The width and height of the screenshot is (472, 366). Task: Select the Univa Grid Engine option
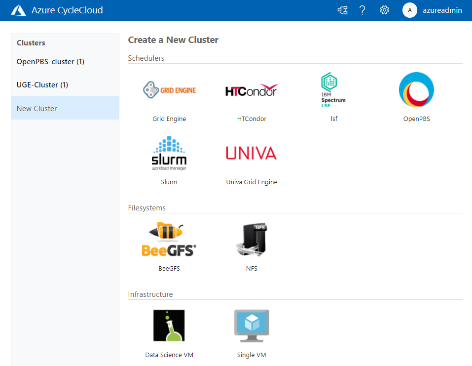click(252, 153)
